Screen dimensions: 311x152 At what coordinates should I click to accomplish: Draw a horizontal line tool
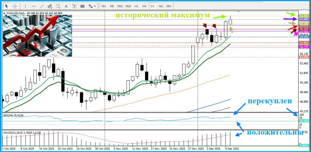(x=34, y=6)
